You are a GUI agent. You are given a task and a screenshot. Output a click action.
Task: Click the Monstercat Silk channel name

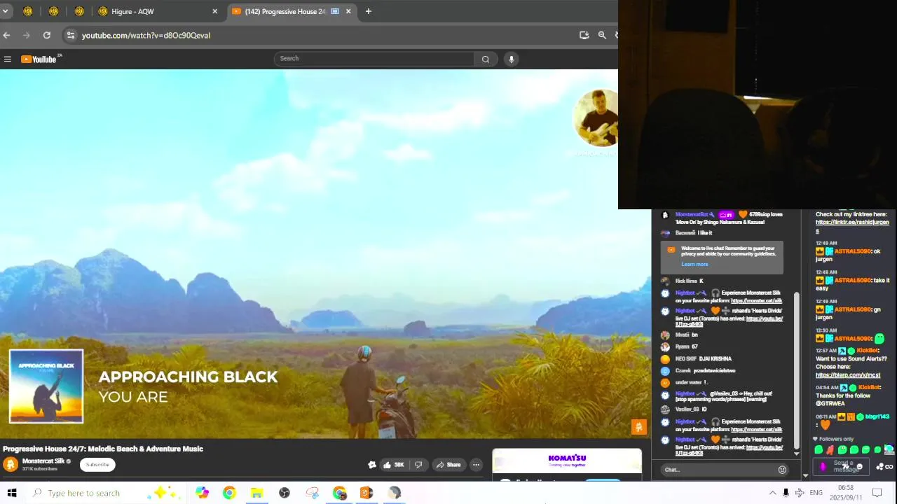point(43,461)
